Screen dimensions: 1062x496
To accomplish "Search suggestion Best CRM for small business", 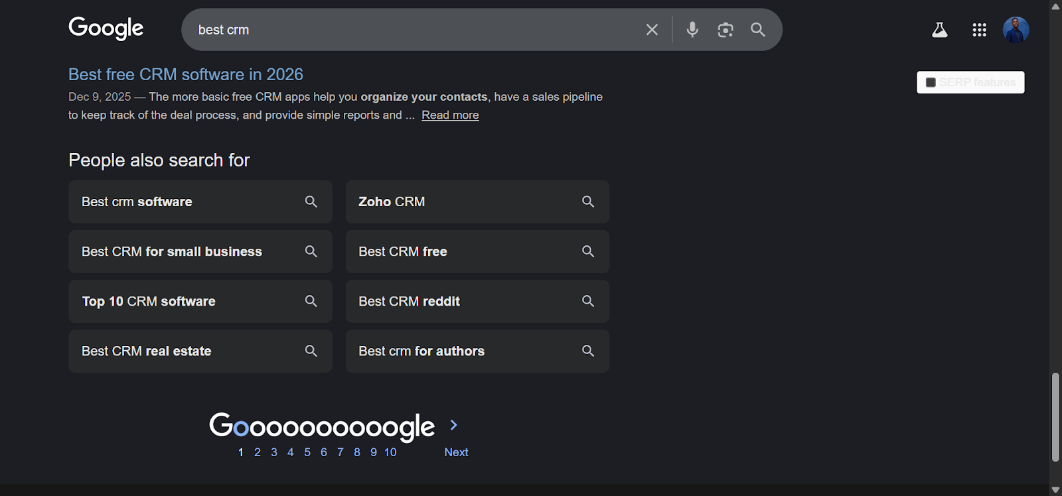I will pyautogui.click(x=200, y=251).
